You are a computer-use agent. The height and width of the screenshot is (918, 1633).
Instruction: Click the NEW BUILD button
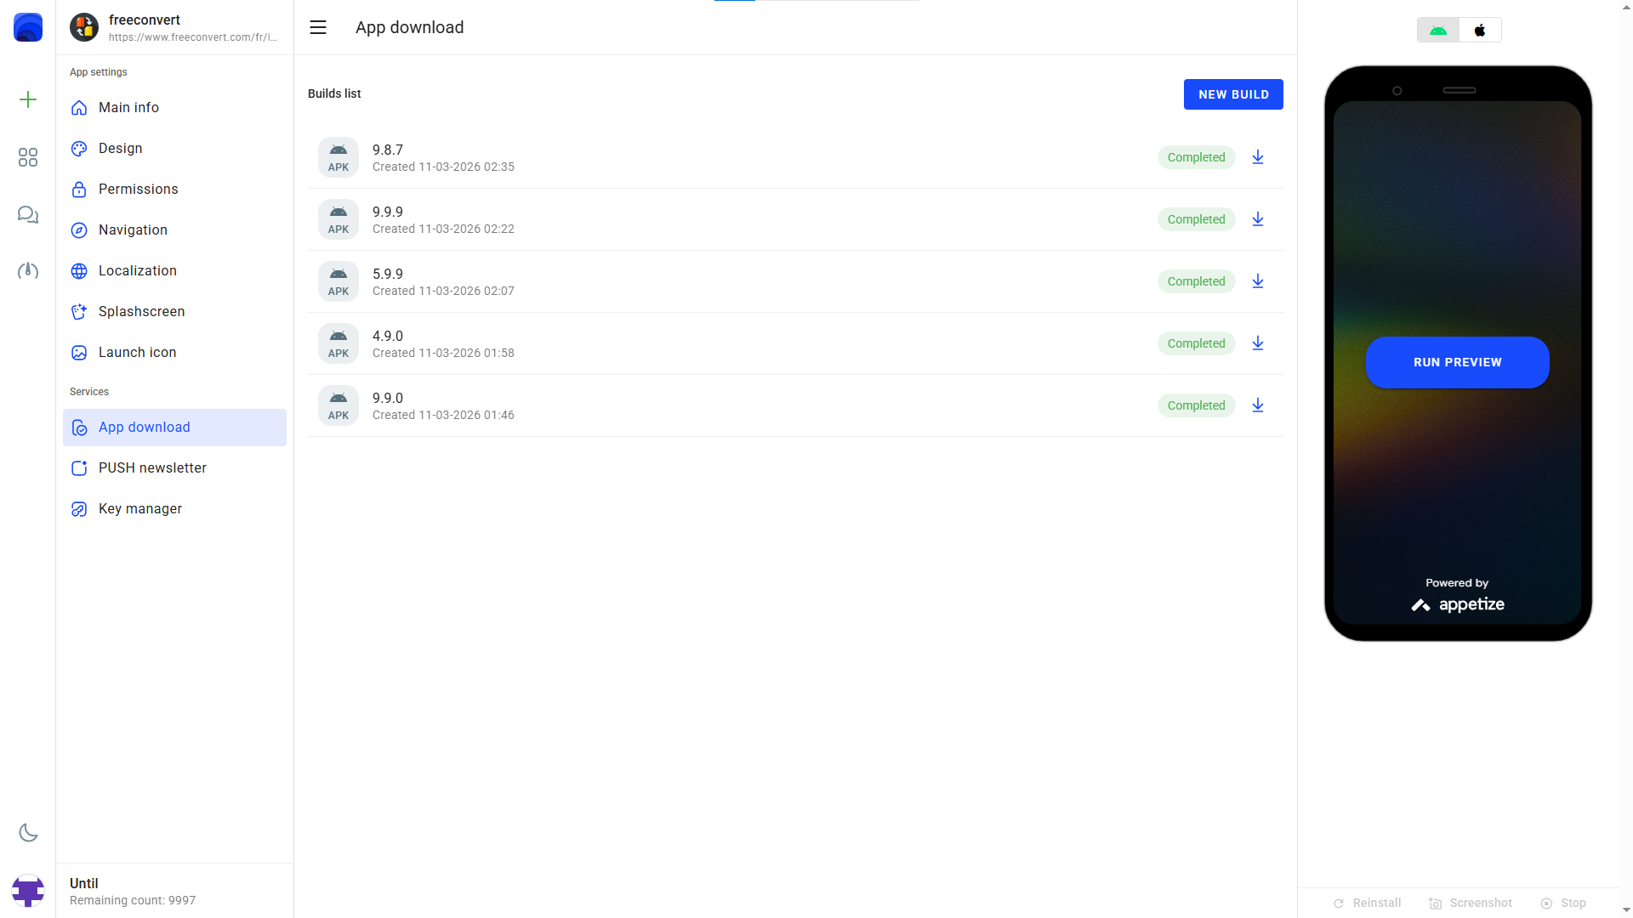click(x=1233, y=94)
